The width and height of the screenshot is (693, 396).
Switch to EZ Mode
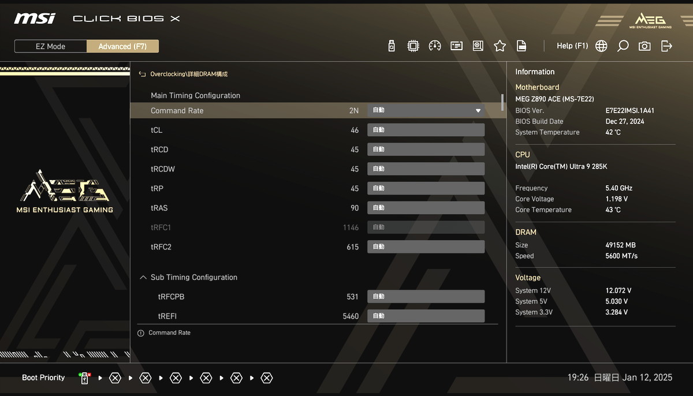click(x=51, y=46)
